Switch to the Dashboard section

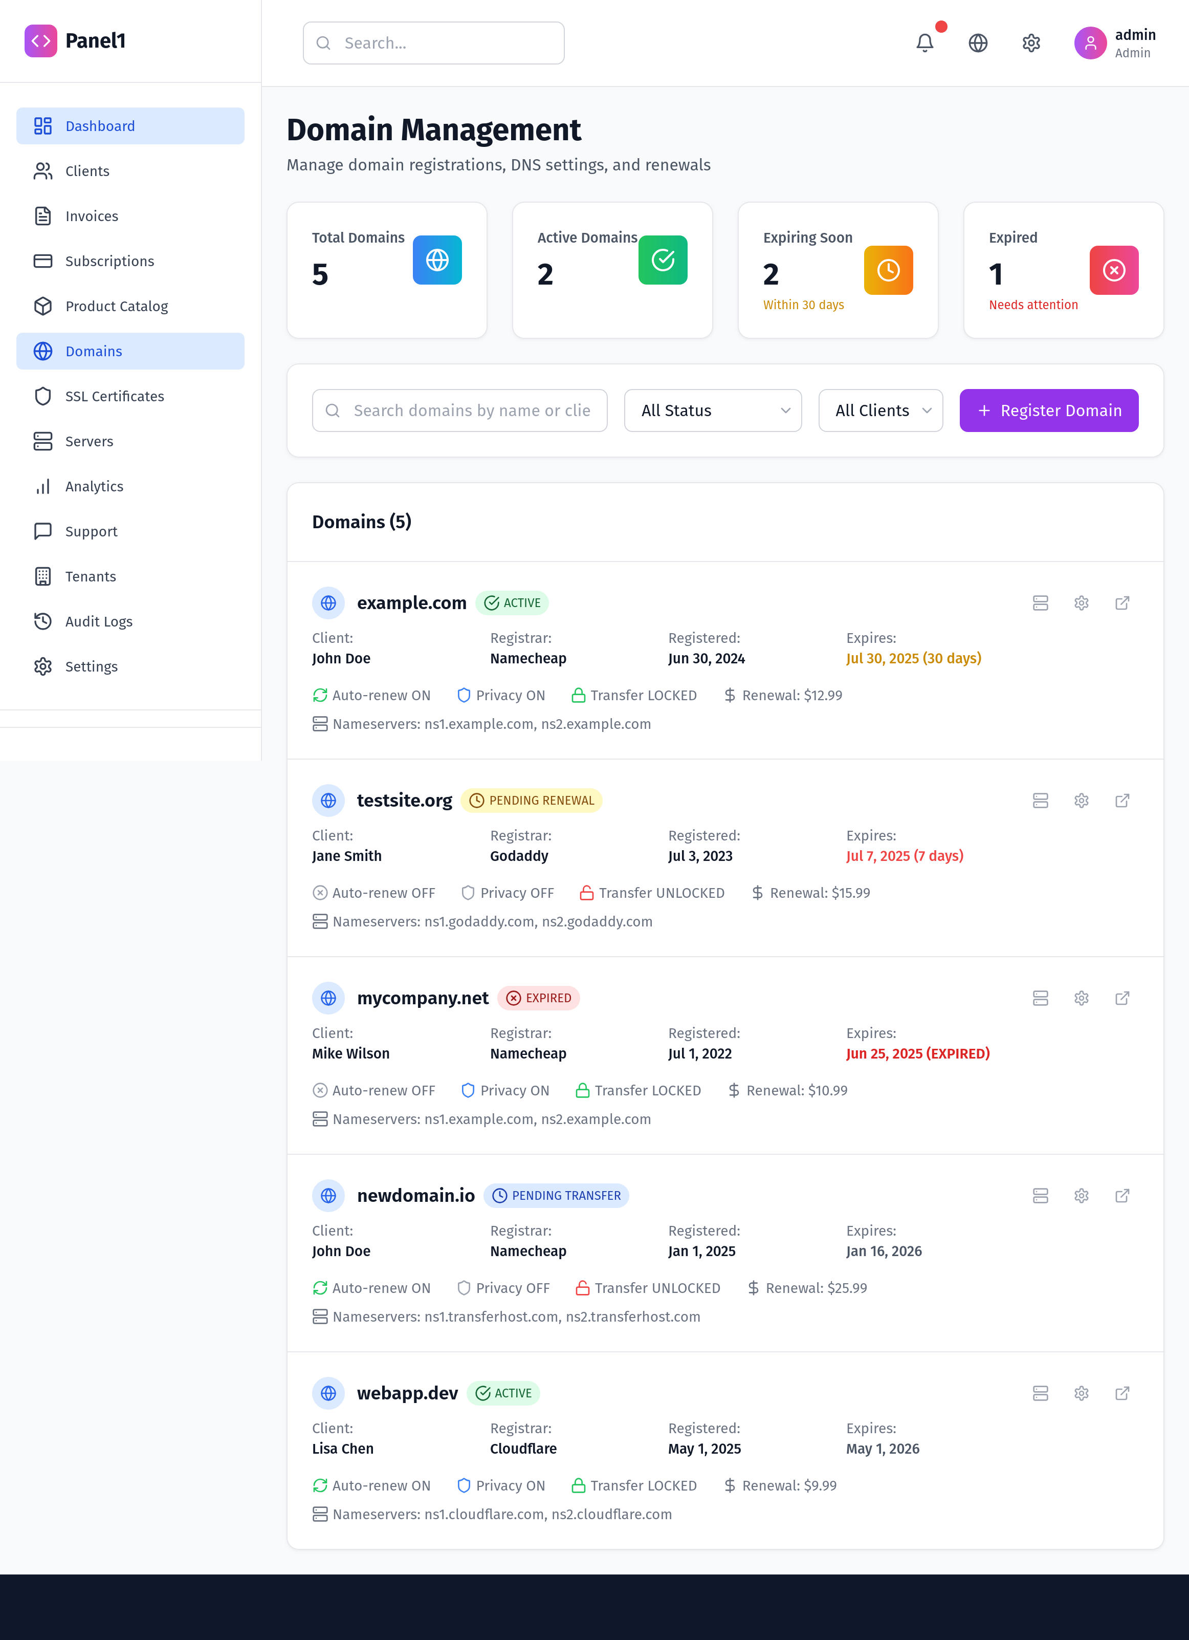100,126
